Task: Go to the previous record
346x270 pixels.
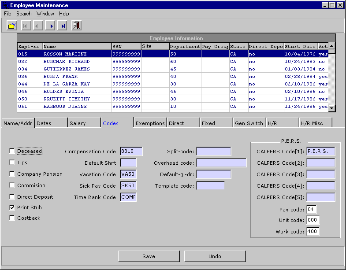Action: click(38, 26)
